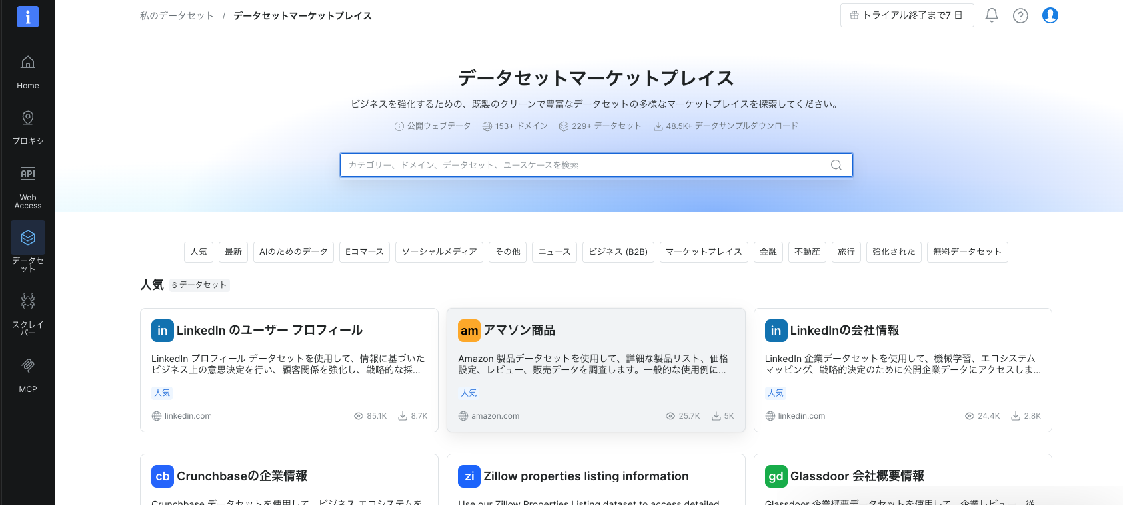Viewport: 1123px width, 505px height.
Task: Focus the dataset search field
Action: pos(596,165)
